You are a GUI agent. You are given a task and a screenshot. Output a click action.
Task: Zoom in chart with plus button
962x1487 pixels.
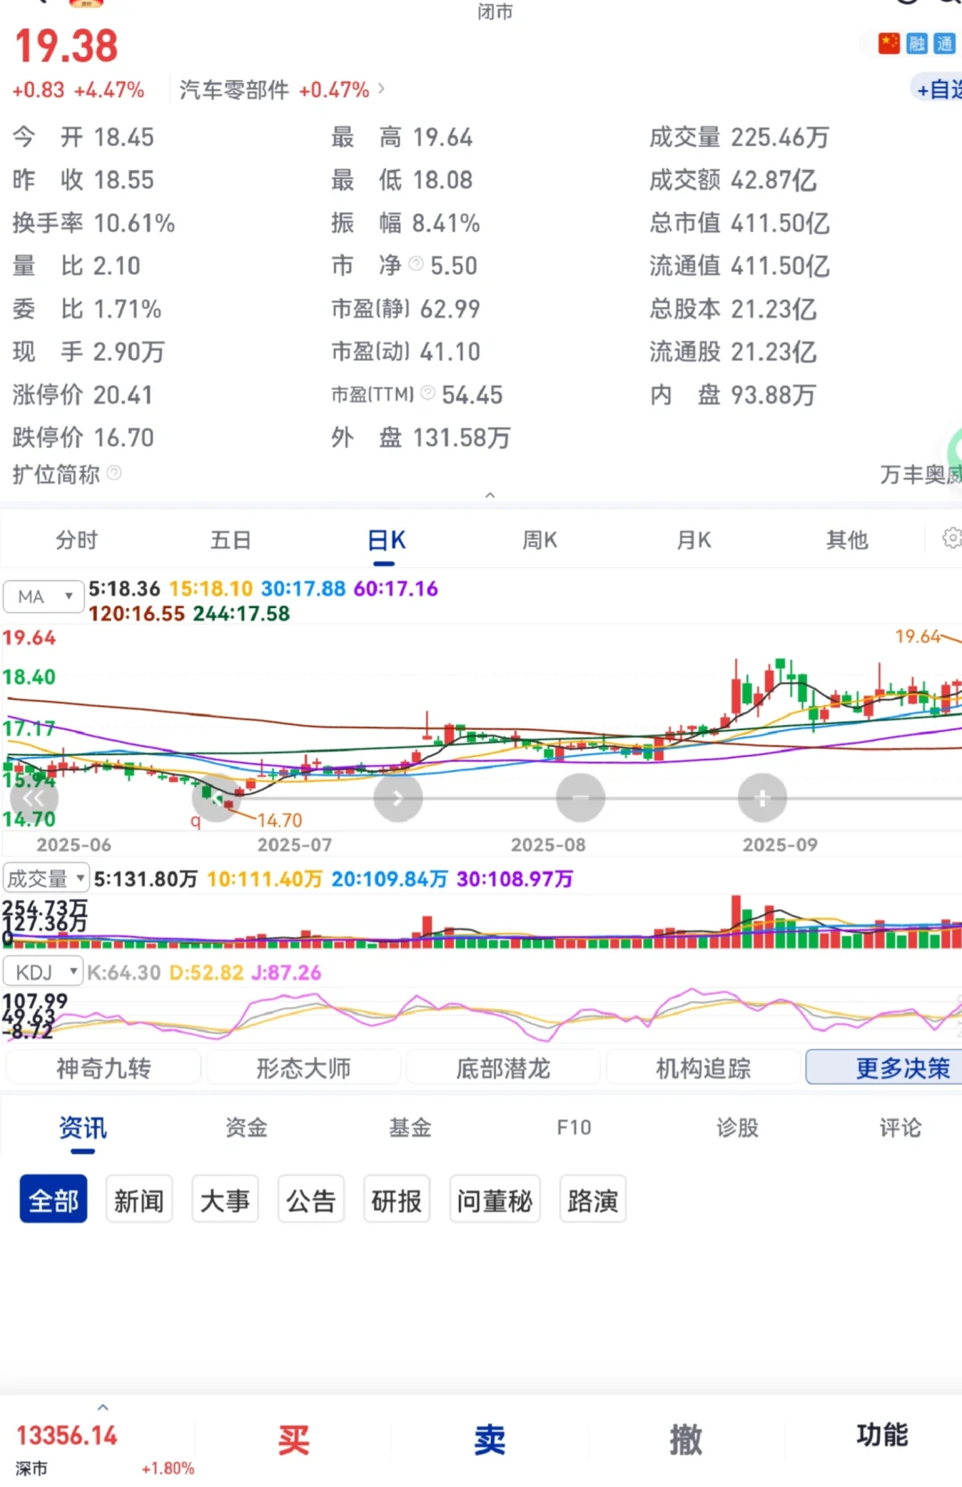tap(762, 799)
